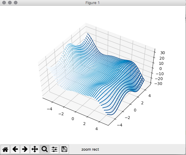Click the z-axis tick label −10
The image size is (186, 155).
coord(160,74)
